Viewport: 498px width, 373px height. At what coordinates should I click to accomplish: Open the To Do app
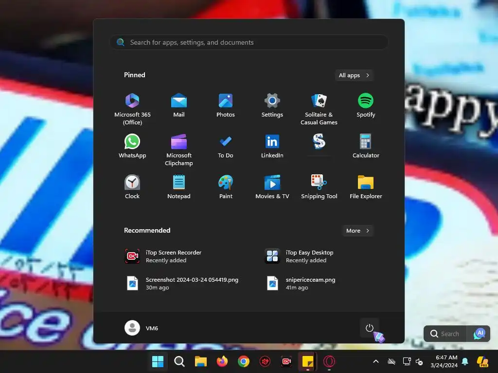click(x=226, y=147)
